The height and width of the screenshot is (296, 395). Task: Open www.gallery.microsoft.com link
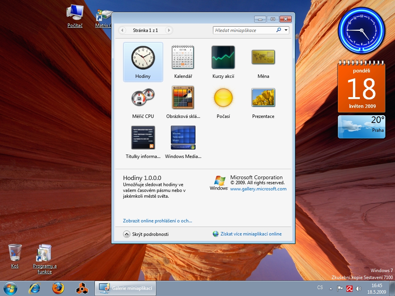258,189
